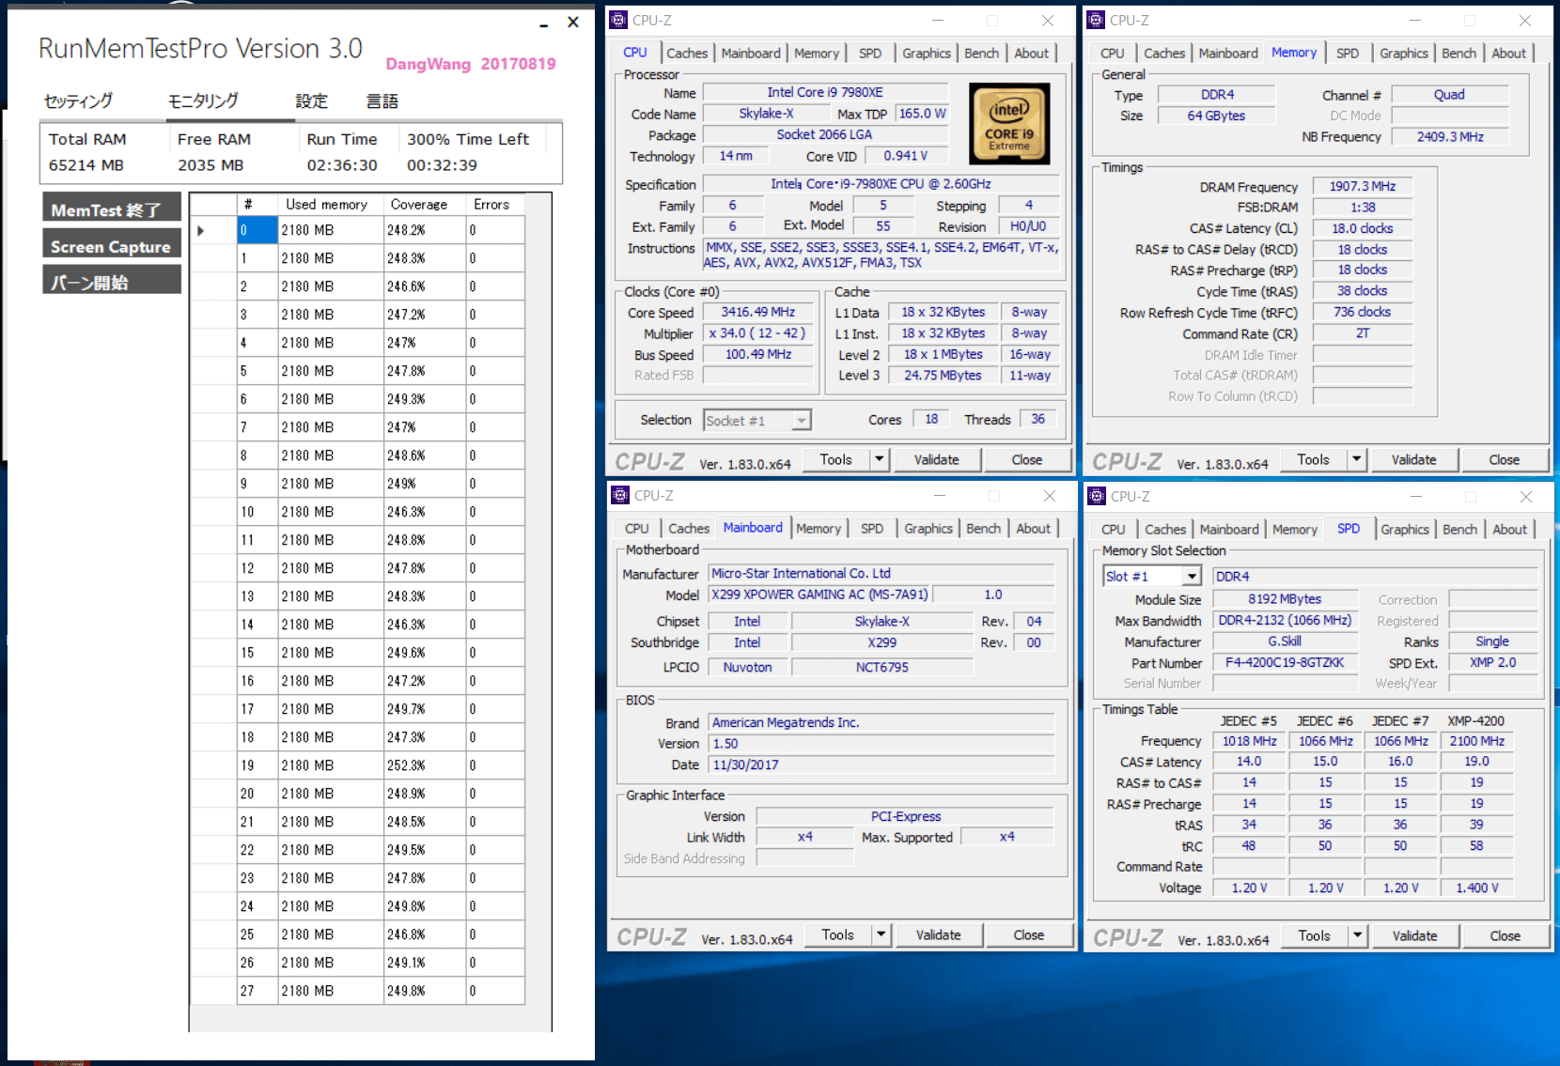The height and width of the screenshot is (1066, 1560).
Task: Click Validate in the CPU tab window
Action: click(x=937, y=459)
